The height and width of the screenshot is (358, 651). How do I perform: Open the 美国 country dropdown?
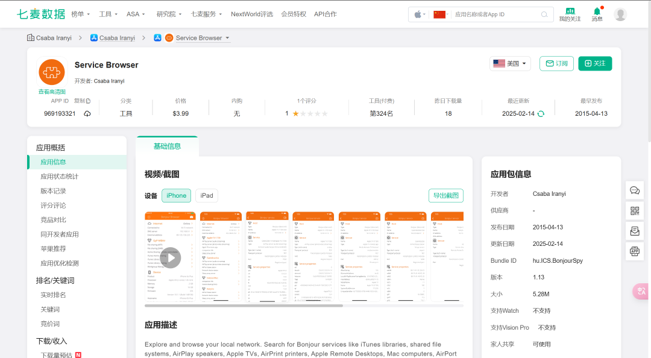[510, 63]
